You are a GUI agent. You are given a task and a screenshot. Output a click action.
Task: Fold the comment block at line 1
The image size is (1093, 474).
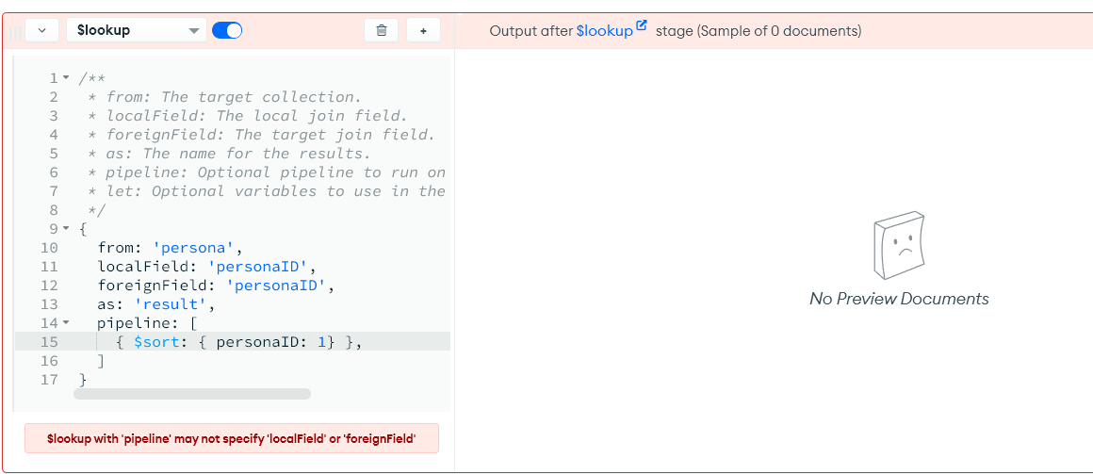tap(66, 77)
